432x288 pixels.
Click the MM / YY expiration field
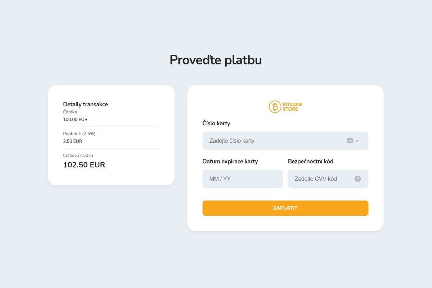[242, 179]
